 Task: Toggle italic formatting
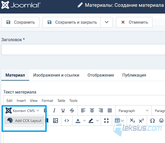(x=54, y=110)
